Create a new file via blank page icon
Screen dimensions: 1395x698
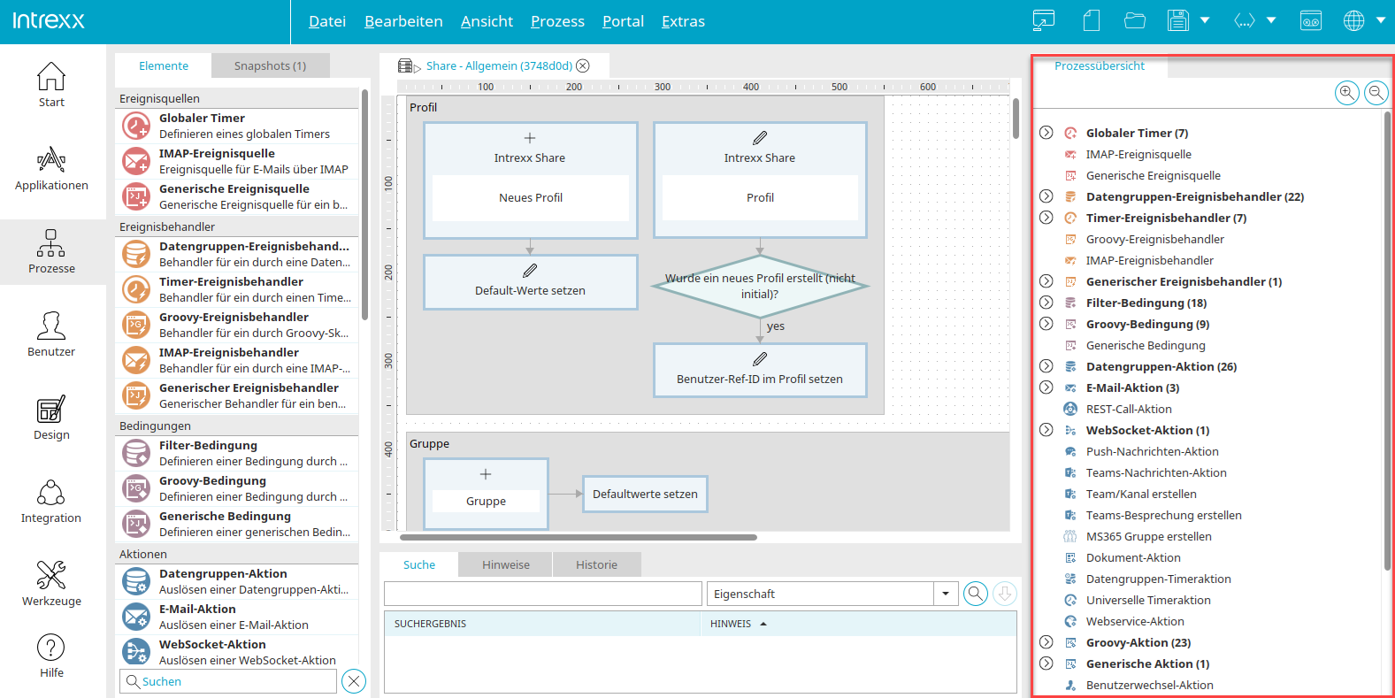click(1092, 20)
